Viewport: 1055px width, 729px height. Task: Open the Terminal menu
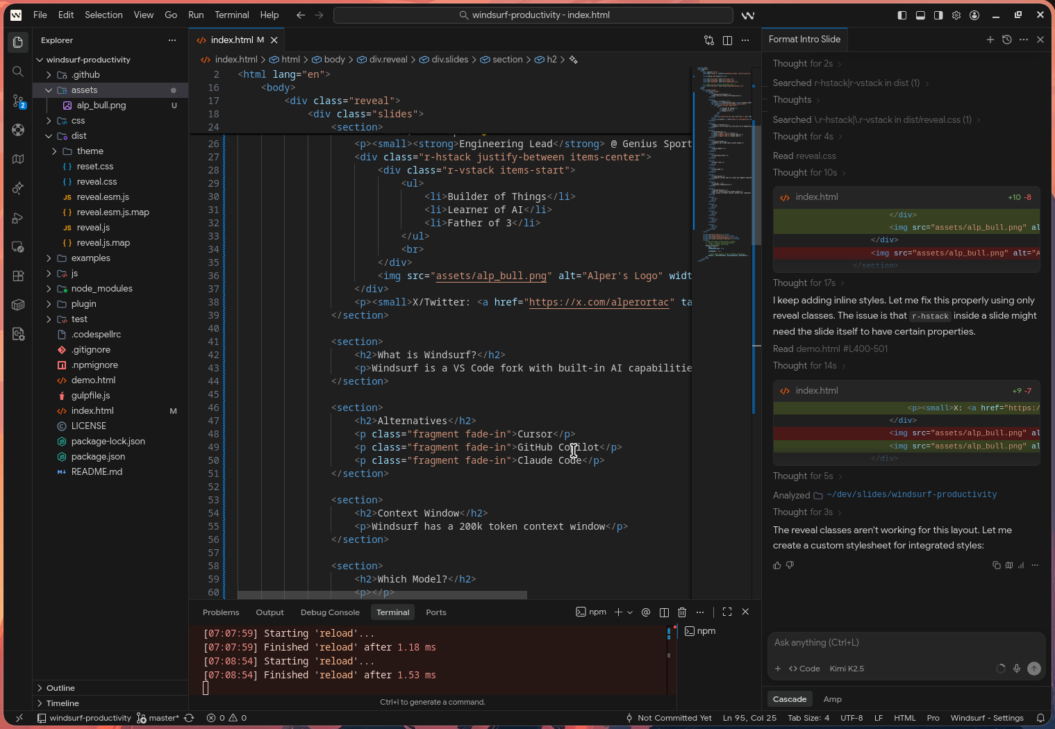[231, 15]
